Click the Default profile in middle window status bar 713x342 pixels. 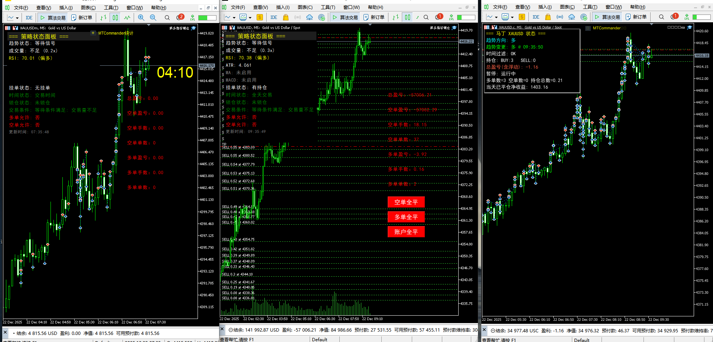pos(319,339)
